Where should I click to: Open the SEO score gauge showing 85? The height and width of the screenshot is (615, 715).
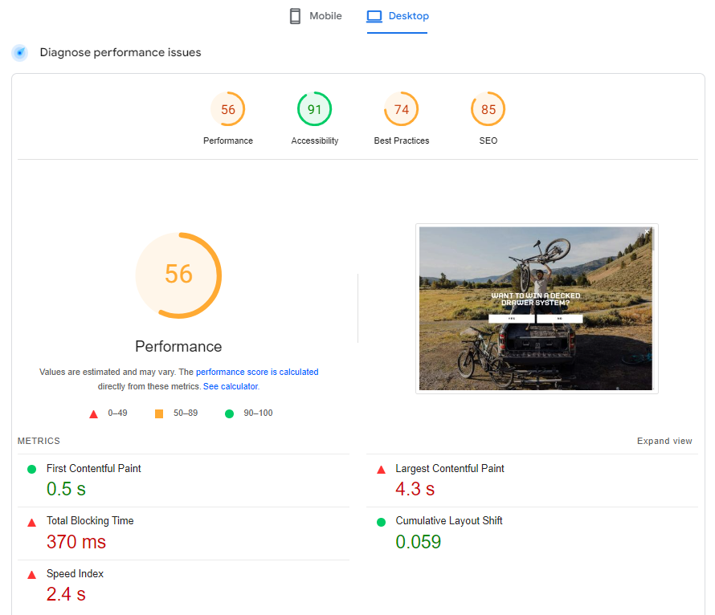click(x=488, y=110)
